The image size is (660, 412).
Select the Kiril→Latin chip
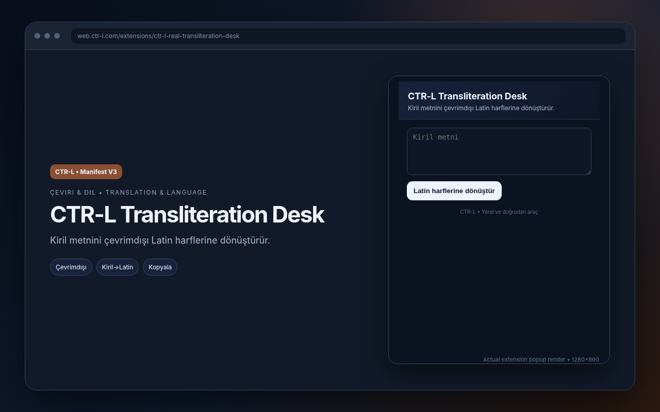[x=118, y=267]
